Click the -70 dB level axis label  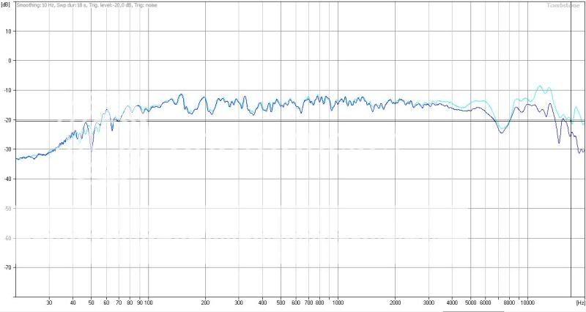(8, 268)
